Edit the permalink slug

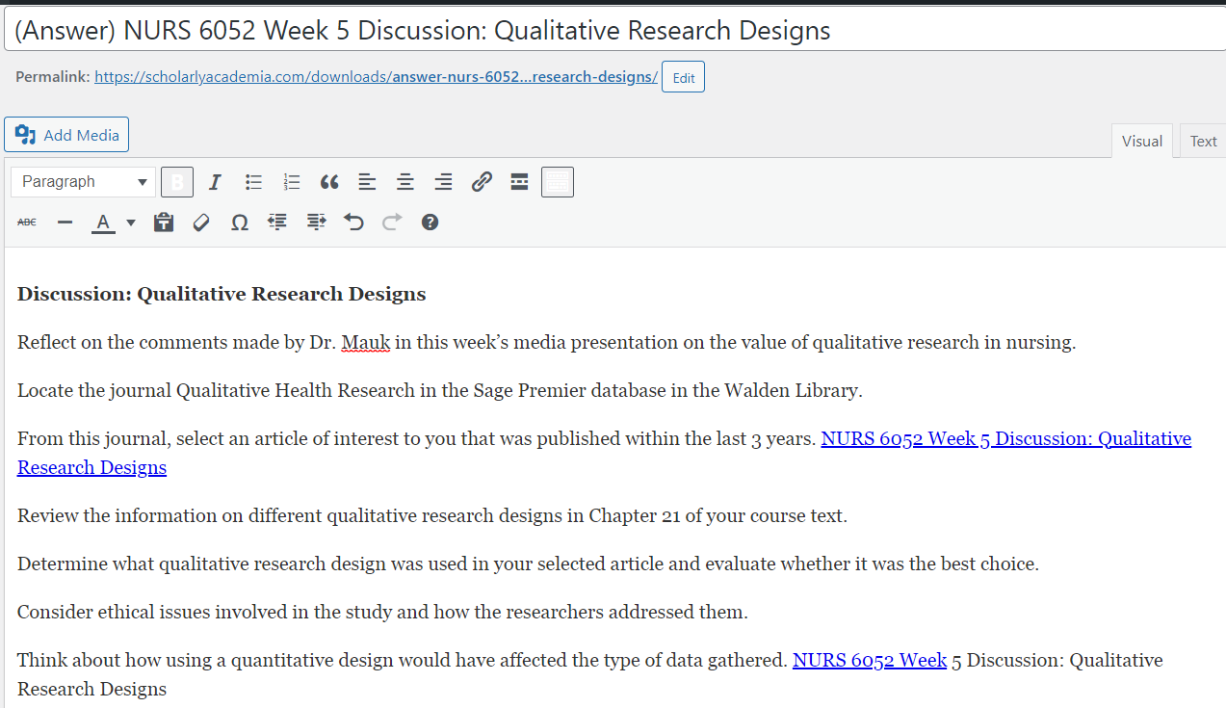coord(683,77)
